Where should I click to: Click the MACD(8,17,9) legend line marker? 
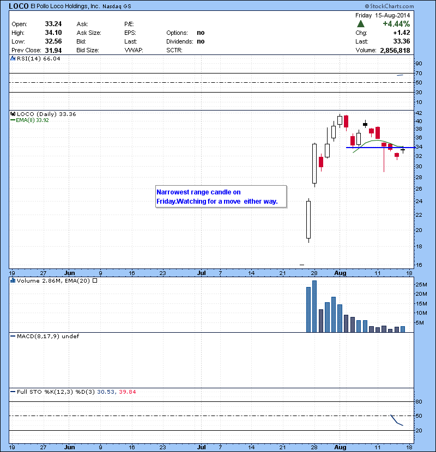pyautogui.click(x=13, y=336)
